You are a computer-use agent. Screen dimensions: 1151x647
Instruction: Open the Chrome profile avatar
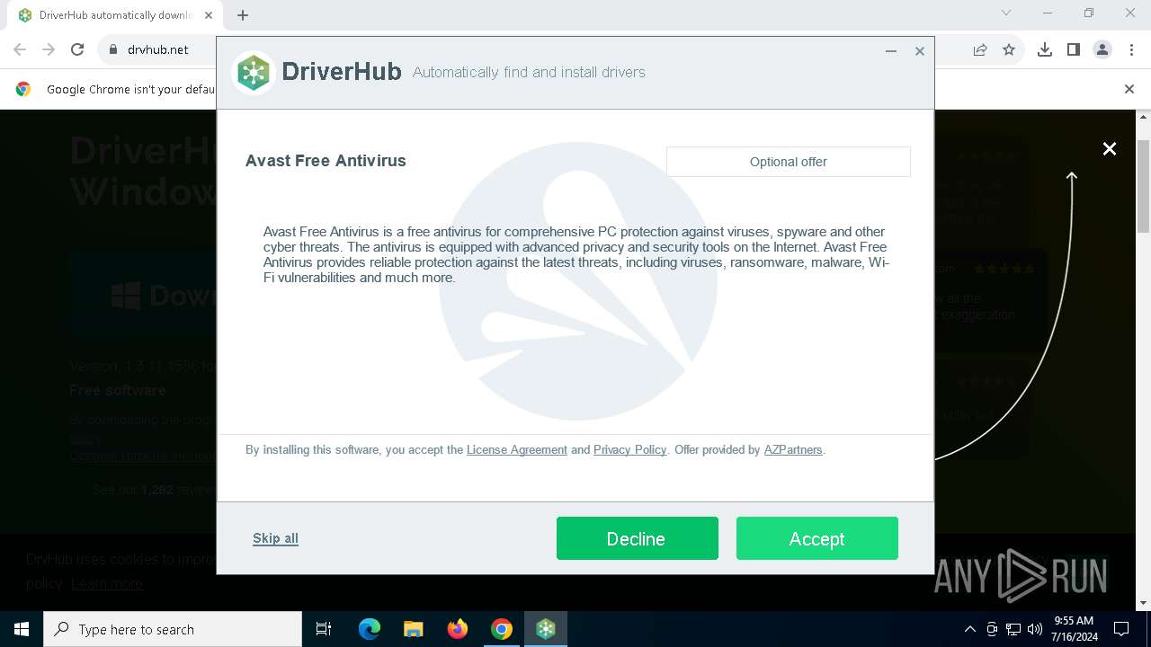(1102, 49)
